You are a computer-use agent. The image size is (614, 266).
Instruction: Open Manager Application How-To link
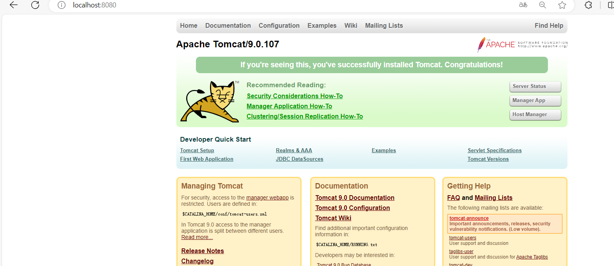coord(289,106)
